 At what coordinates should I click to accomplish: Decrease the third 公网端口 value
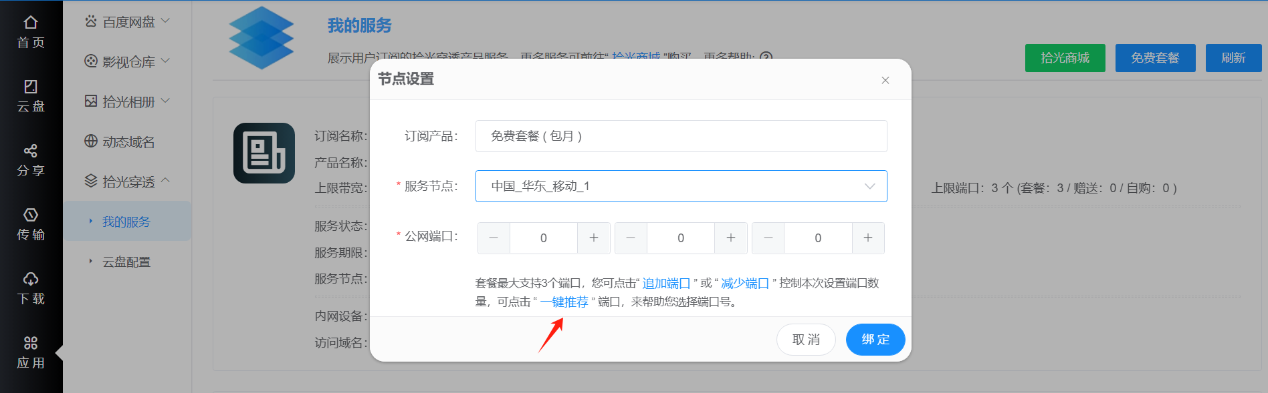click(x=768, y=238)
